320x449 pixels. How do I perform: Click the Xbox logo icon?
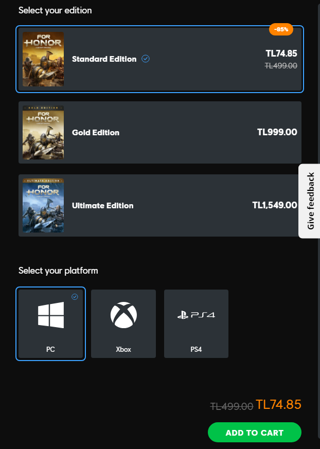[123, 315]
